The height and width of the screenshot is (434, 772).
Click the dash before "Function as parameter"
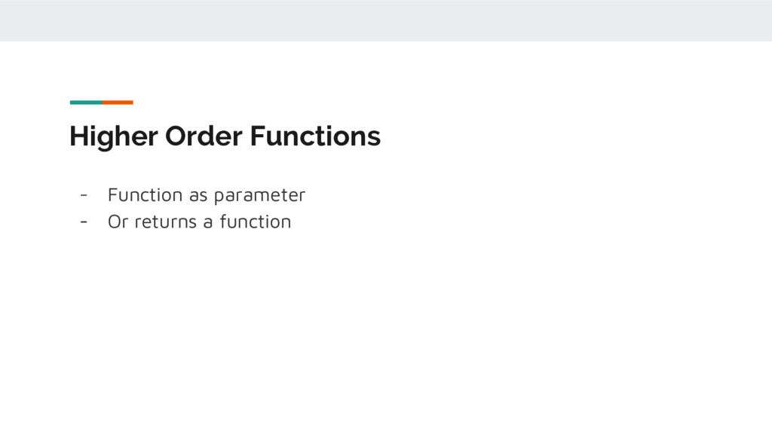click(x=84, y=195)
